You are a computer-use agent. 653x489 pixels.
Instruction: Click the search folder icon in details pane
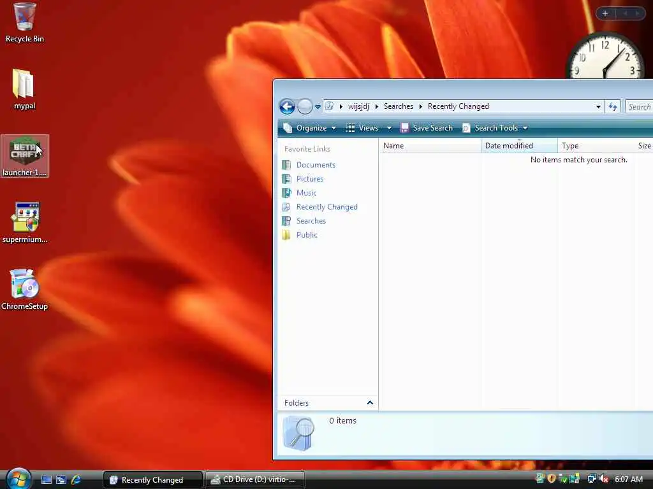[298, 434]
